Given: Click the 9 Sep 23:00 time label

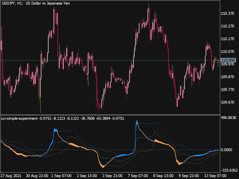Looking at the screenshot, I should 189,176.
